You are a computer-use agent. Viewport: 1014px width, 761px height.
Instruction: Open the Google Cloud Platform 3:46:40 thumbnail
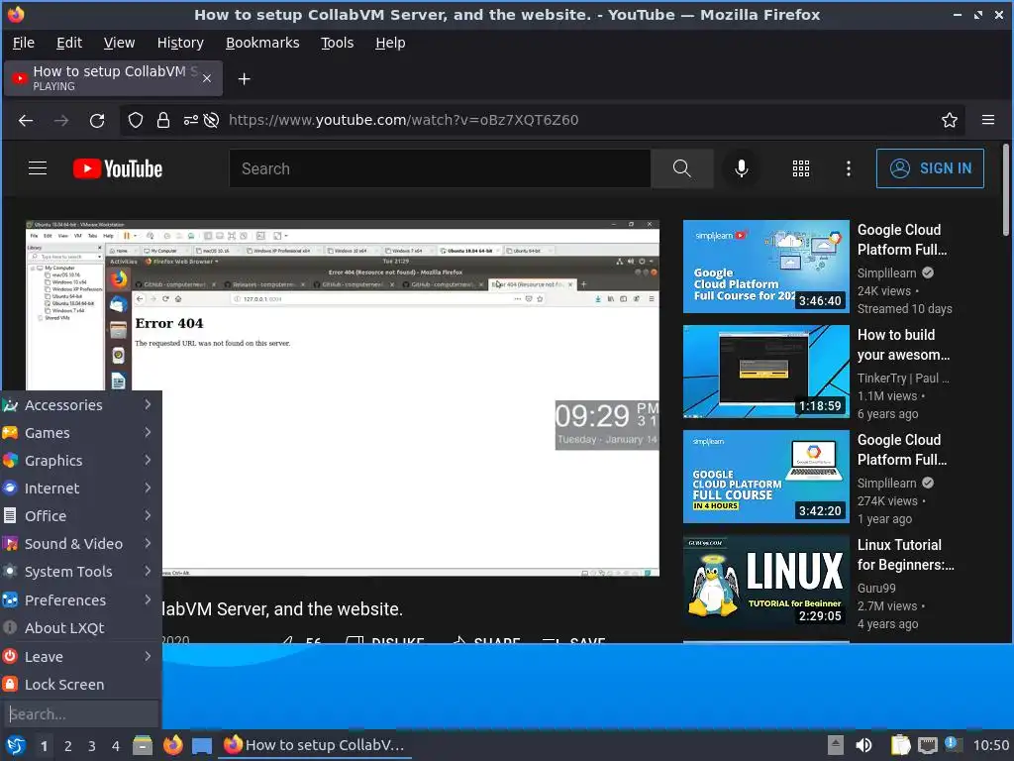tap(765, 267)
